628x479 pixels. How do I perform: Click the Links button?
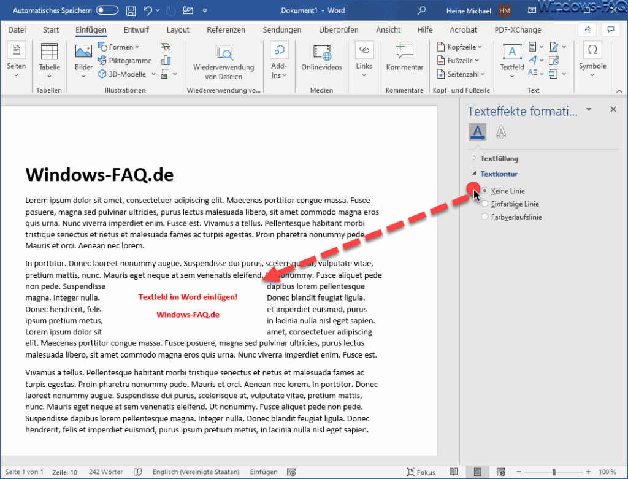[364, 60]
